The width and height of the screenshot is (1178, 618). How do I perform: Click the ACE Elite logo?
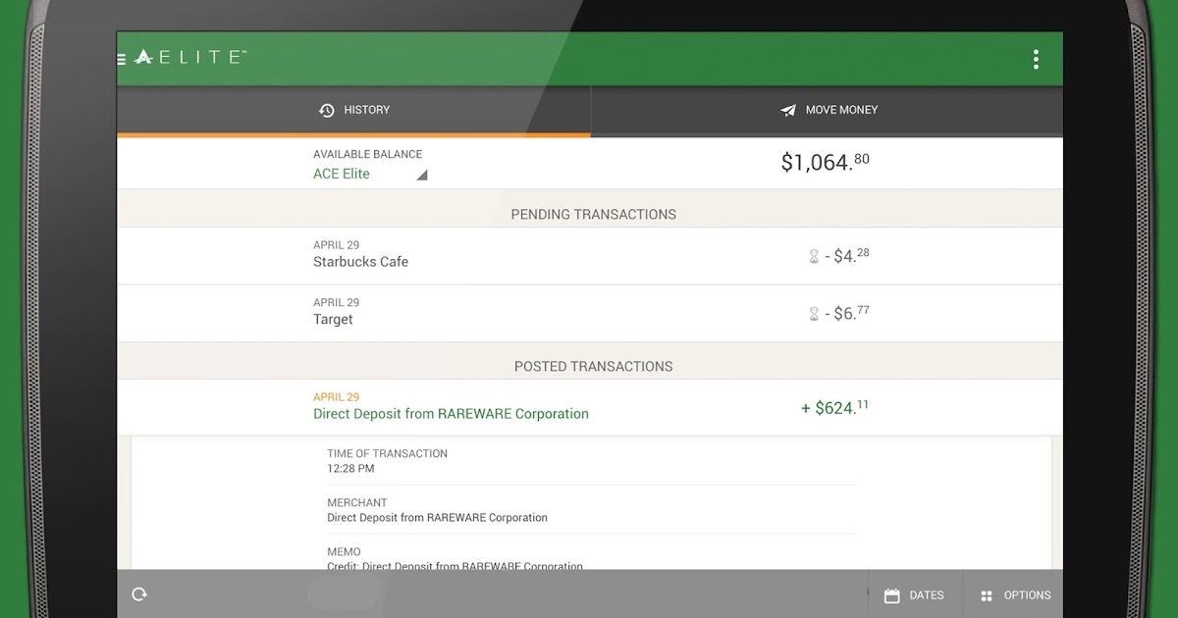tap(188, 58)
